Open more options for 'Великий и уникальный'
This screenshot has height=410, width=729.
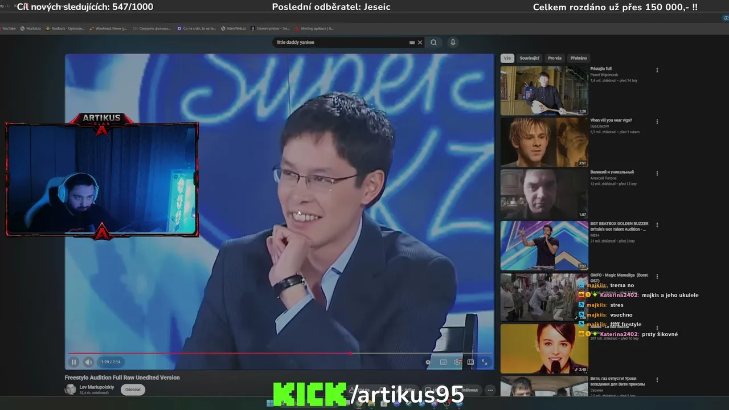pos(657,173)
